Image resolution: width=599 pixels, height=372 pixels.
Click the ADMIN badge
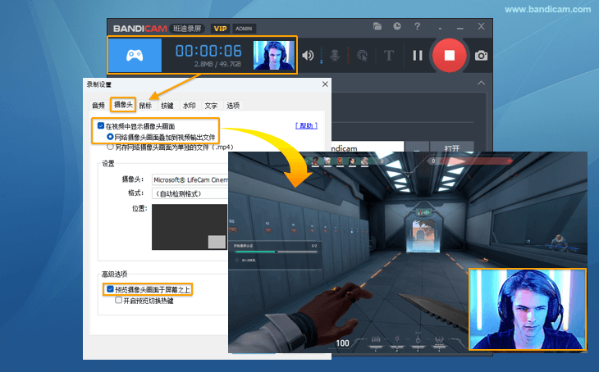click(244, 29)
